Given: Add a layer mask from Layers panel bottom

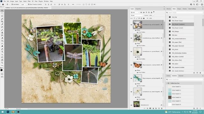Looking at the screenshot, I should click(x=150, y=108).
